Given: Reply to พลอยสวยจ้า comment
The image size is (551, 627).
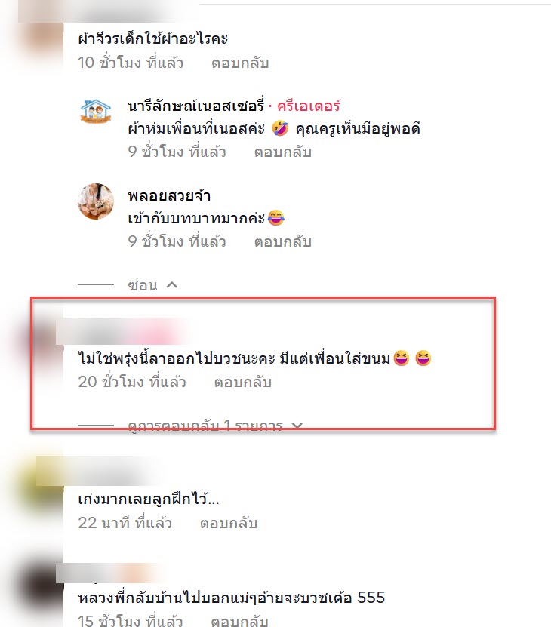Looking at the screenshot, I should tap(283, 241).
